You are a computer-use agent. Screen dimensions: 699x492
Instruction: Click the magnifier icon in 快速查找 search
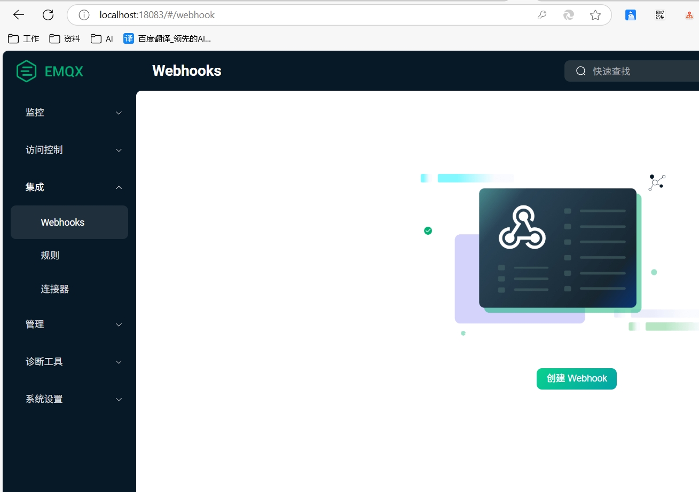[x=580, y=70]
